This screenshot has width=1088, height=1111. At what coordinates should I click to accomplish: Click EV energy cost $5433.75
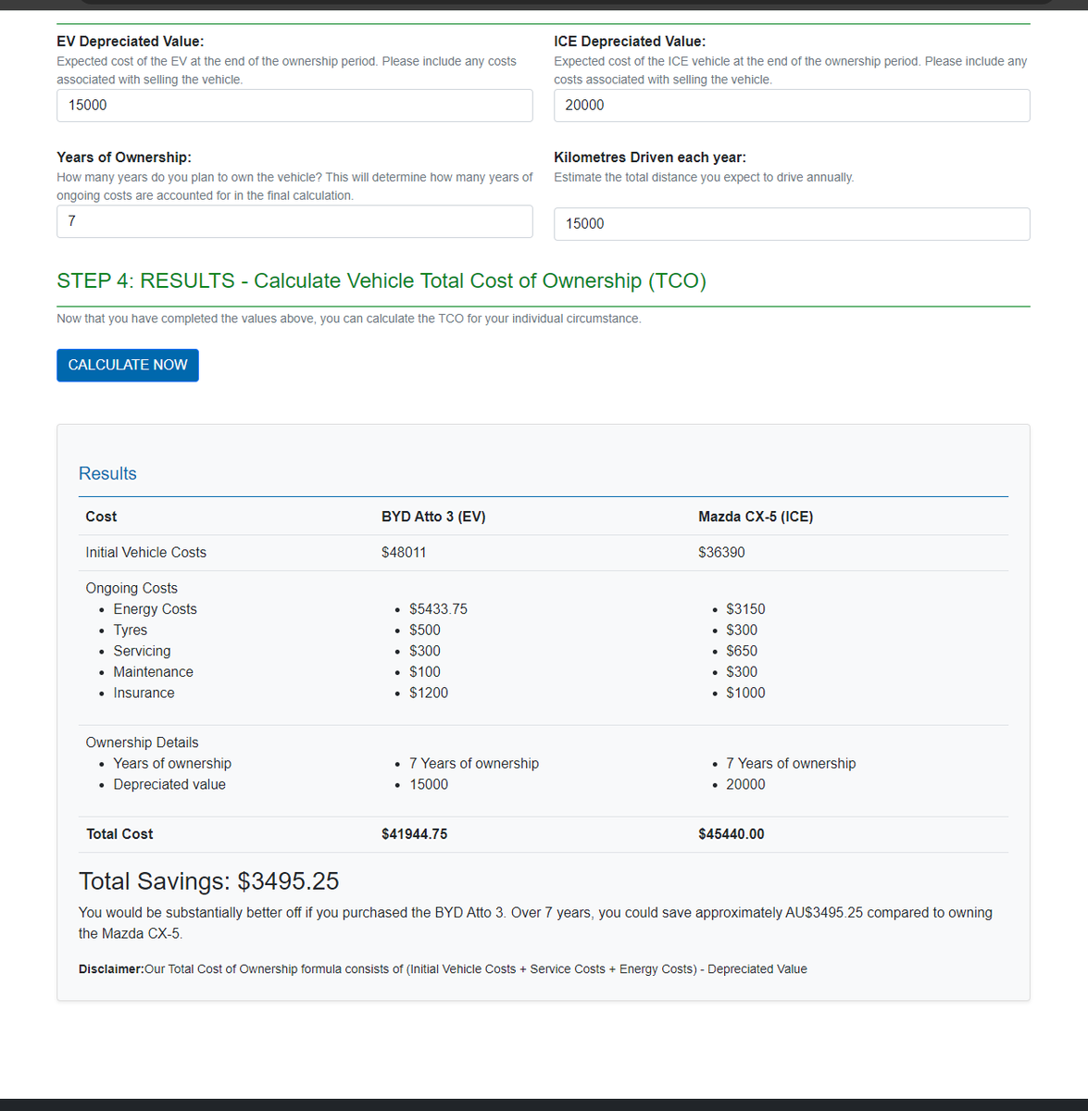tap(438, 609)
